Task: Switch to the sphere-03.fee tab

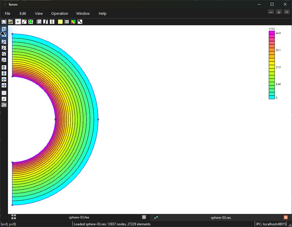Action: (79, 217)
